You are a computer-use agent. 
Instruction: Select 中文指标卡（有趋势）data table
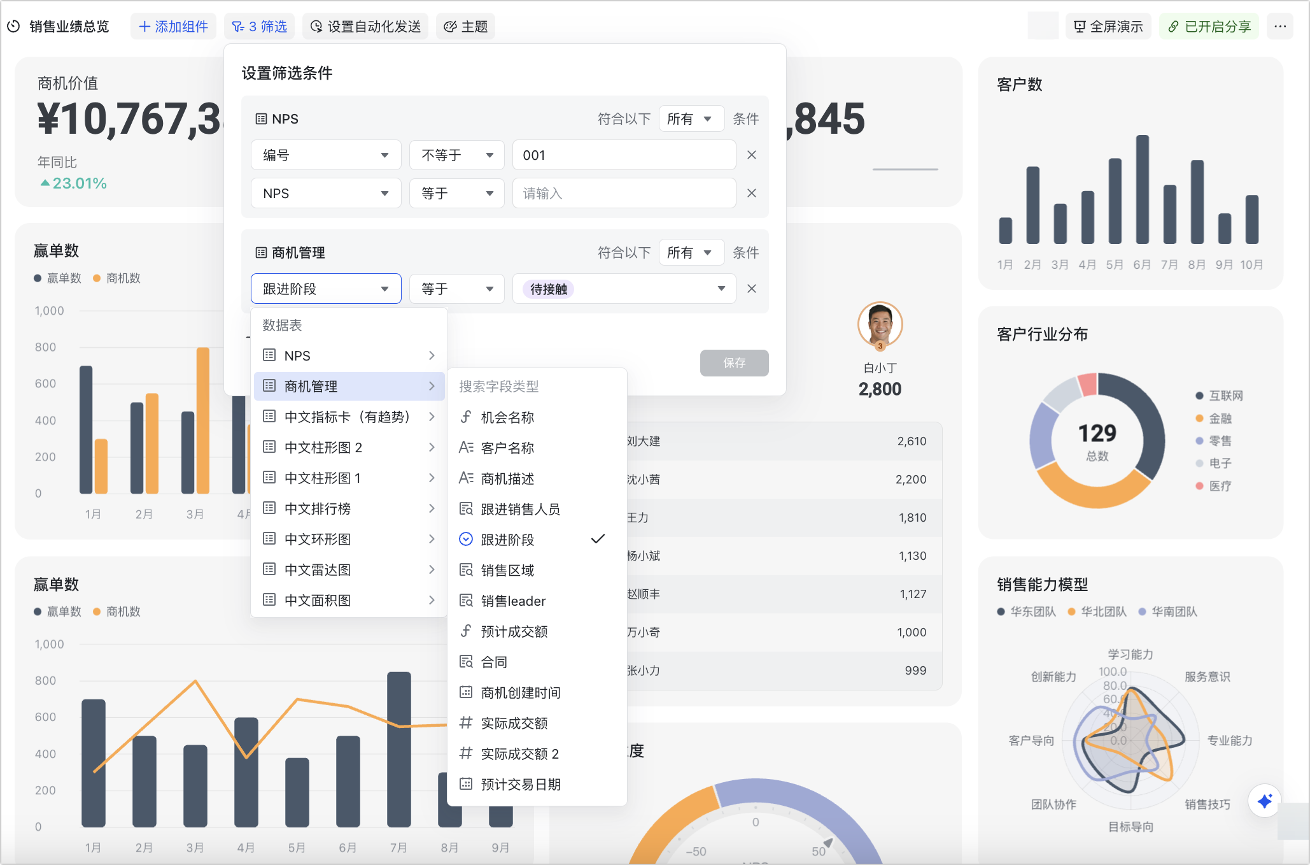click(x=349, y=417)
